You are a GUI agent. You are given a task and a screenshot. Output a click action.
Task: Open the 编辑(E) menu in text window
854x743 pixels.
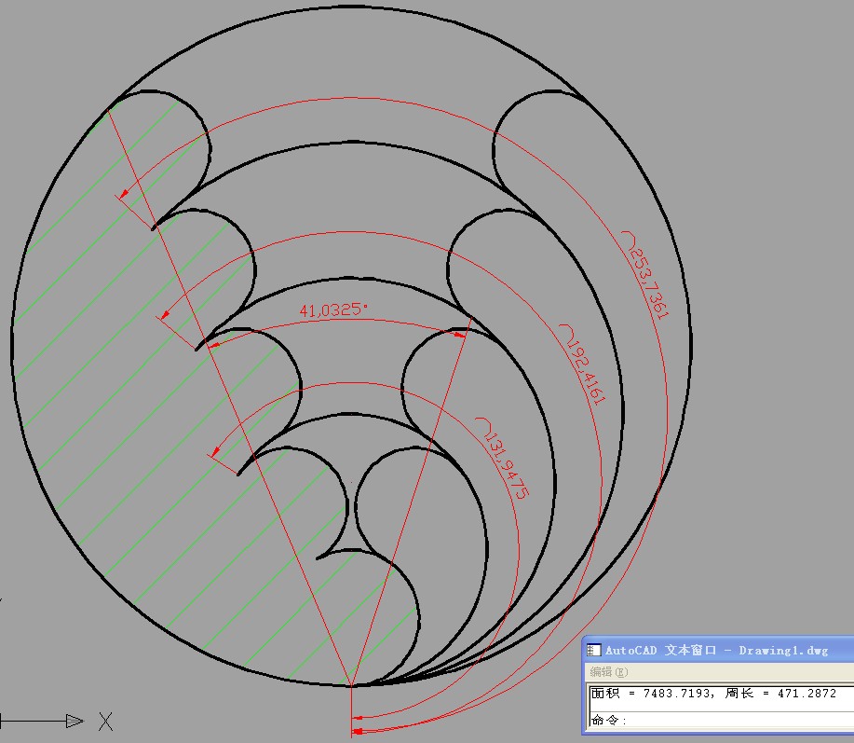coord(608,671)
